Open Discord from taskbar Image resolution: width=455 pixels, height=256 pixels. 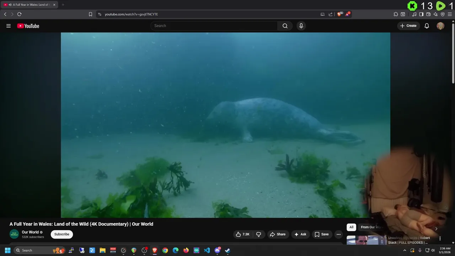(x=217, y=250)
